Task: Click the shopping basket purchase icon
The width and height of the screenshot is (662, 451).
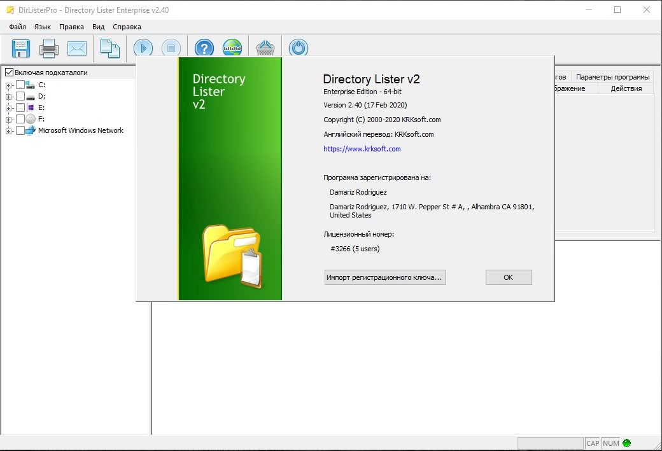Action: click(x=265, y=48)
